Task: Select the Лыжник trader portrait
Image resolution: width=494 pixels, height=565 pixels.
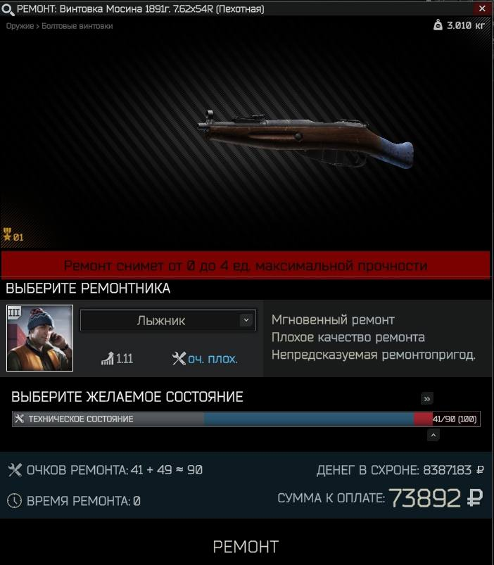Action: [x=39, y=338]
